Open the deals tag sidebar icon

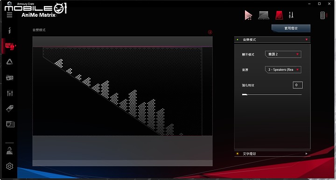click(x=10, y=109)
